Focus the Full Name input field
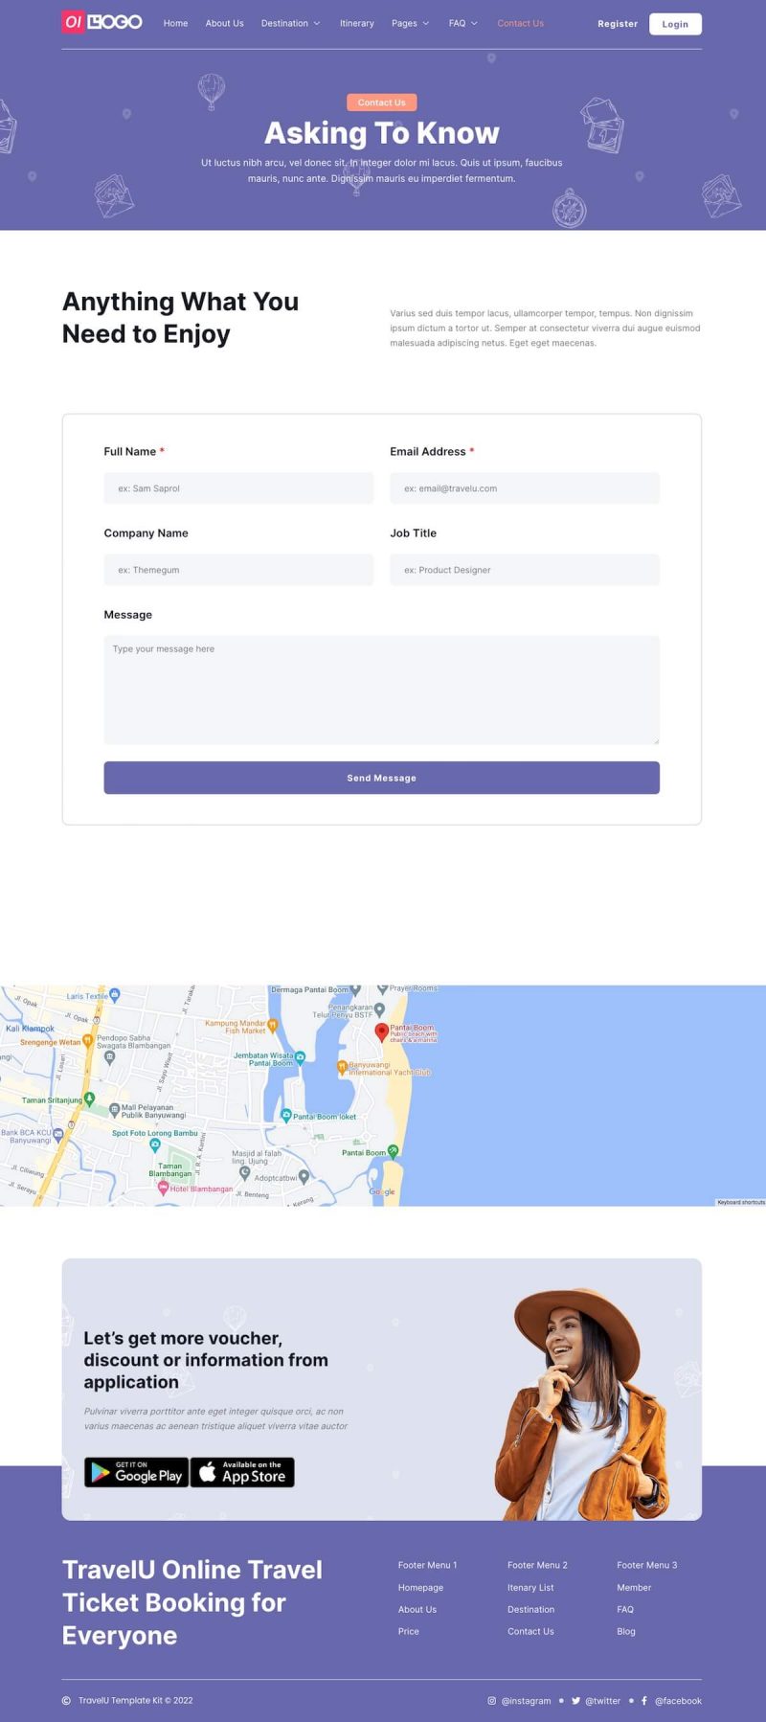This screenshot has width=766, height=1722. tap(238, 488)
